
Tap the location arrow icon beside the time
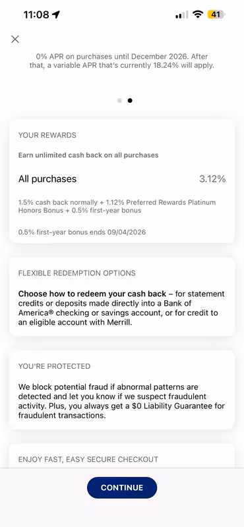56,14
